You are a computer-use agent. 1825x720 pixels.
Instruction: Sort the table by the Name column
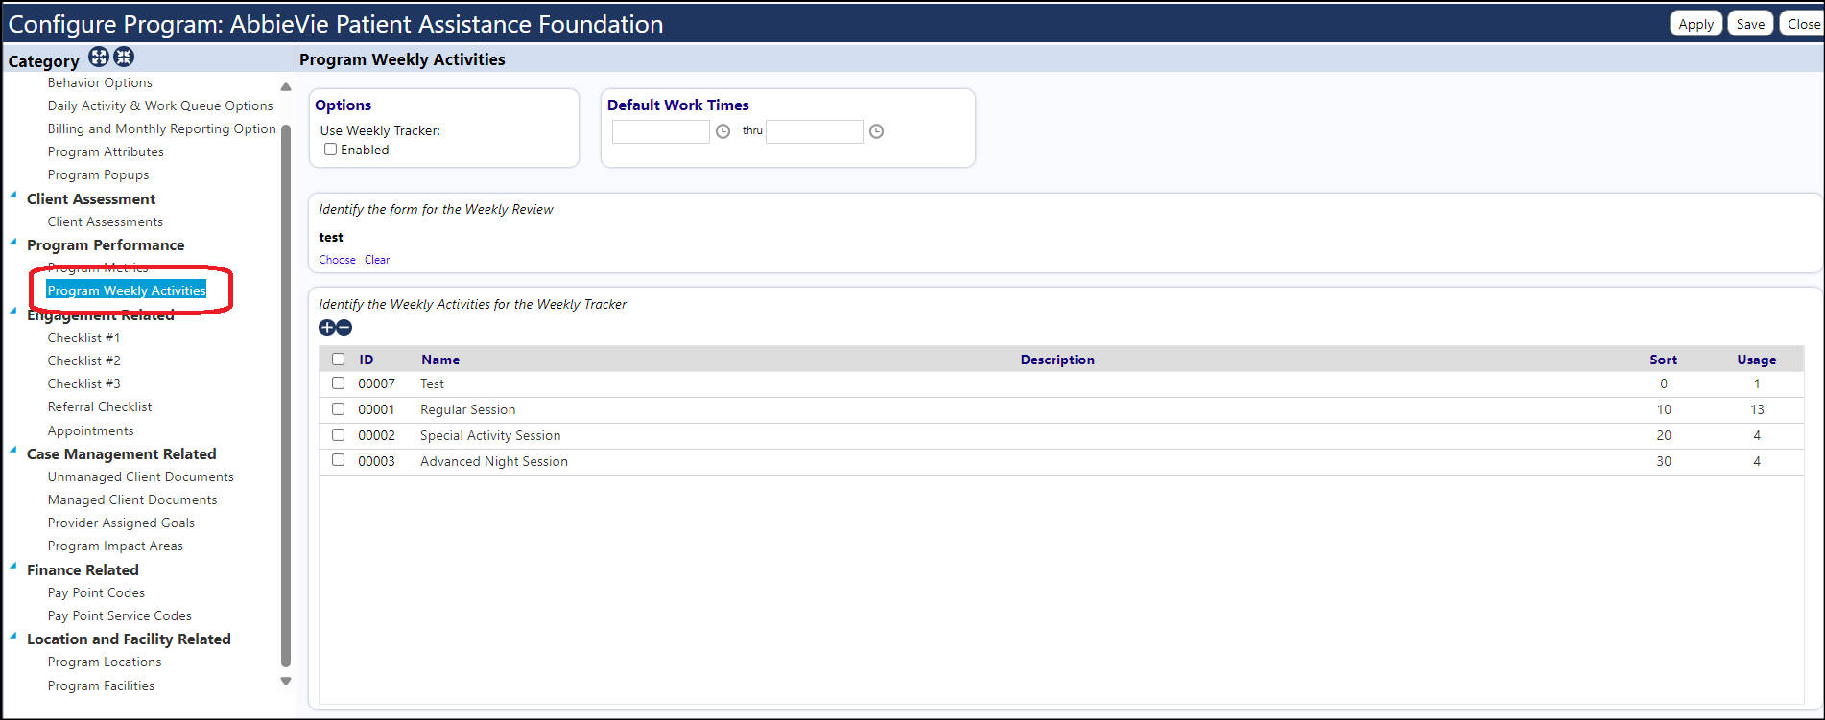(x=440, y=360)
